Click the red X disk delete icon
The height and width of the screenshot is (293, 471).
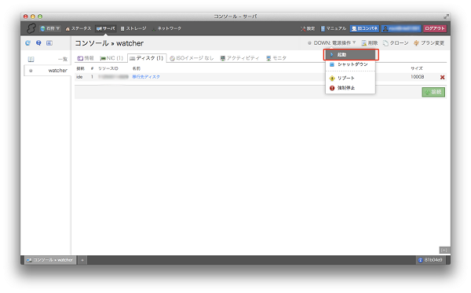pos(442,77)
